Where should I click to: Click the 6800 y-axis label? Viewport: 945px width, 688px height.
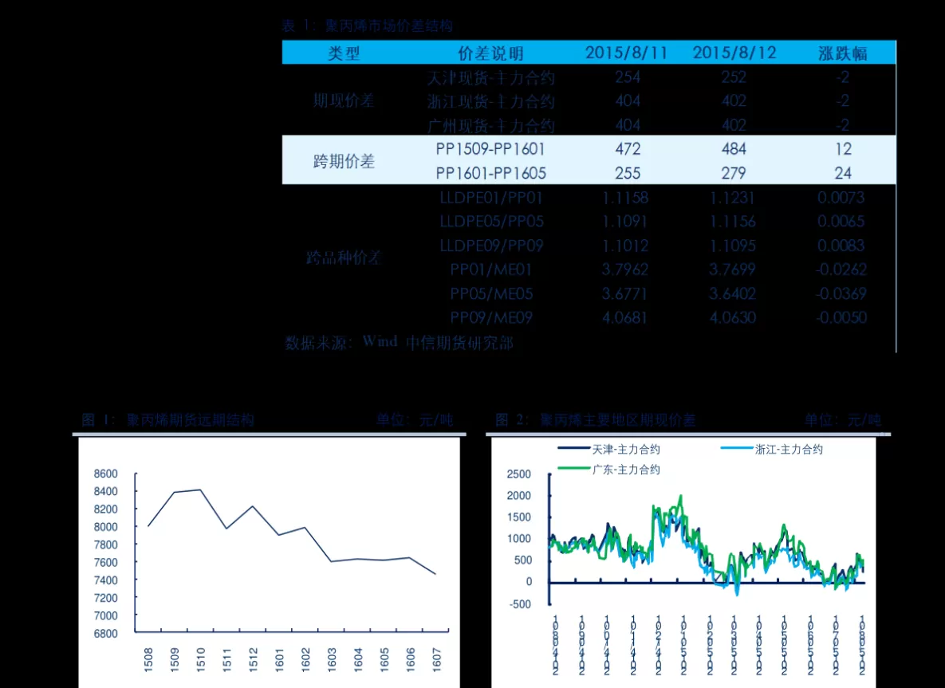click(105, 634)
